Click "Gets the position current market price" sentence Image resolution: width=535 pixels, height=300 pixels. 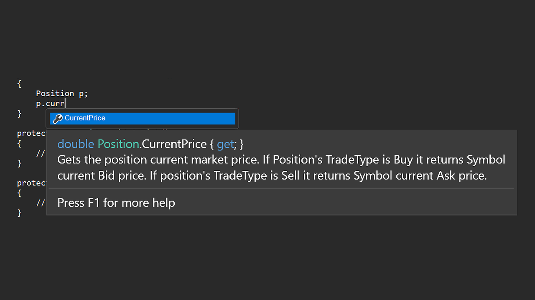click(x=158, y=160)
